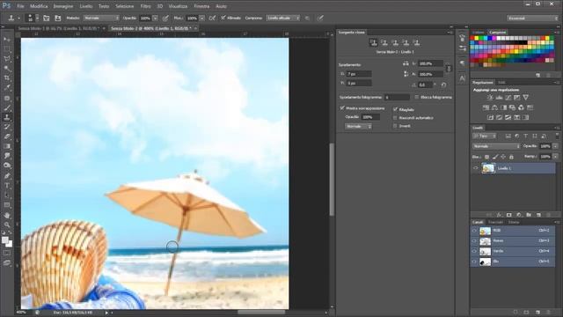Flip clone source horizontally
Viewport: 563px width, 317px height.
[x=406, y=63]
